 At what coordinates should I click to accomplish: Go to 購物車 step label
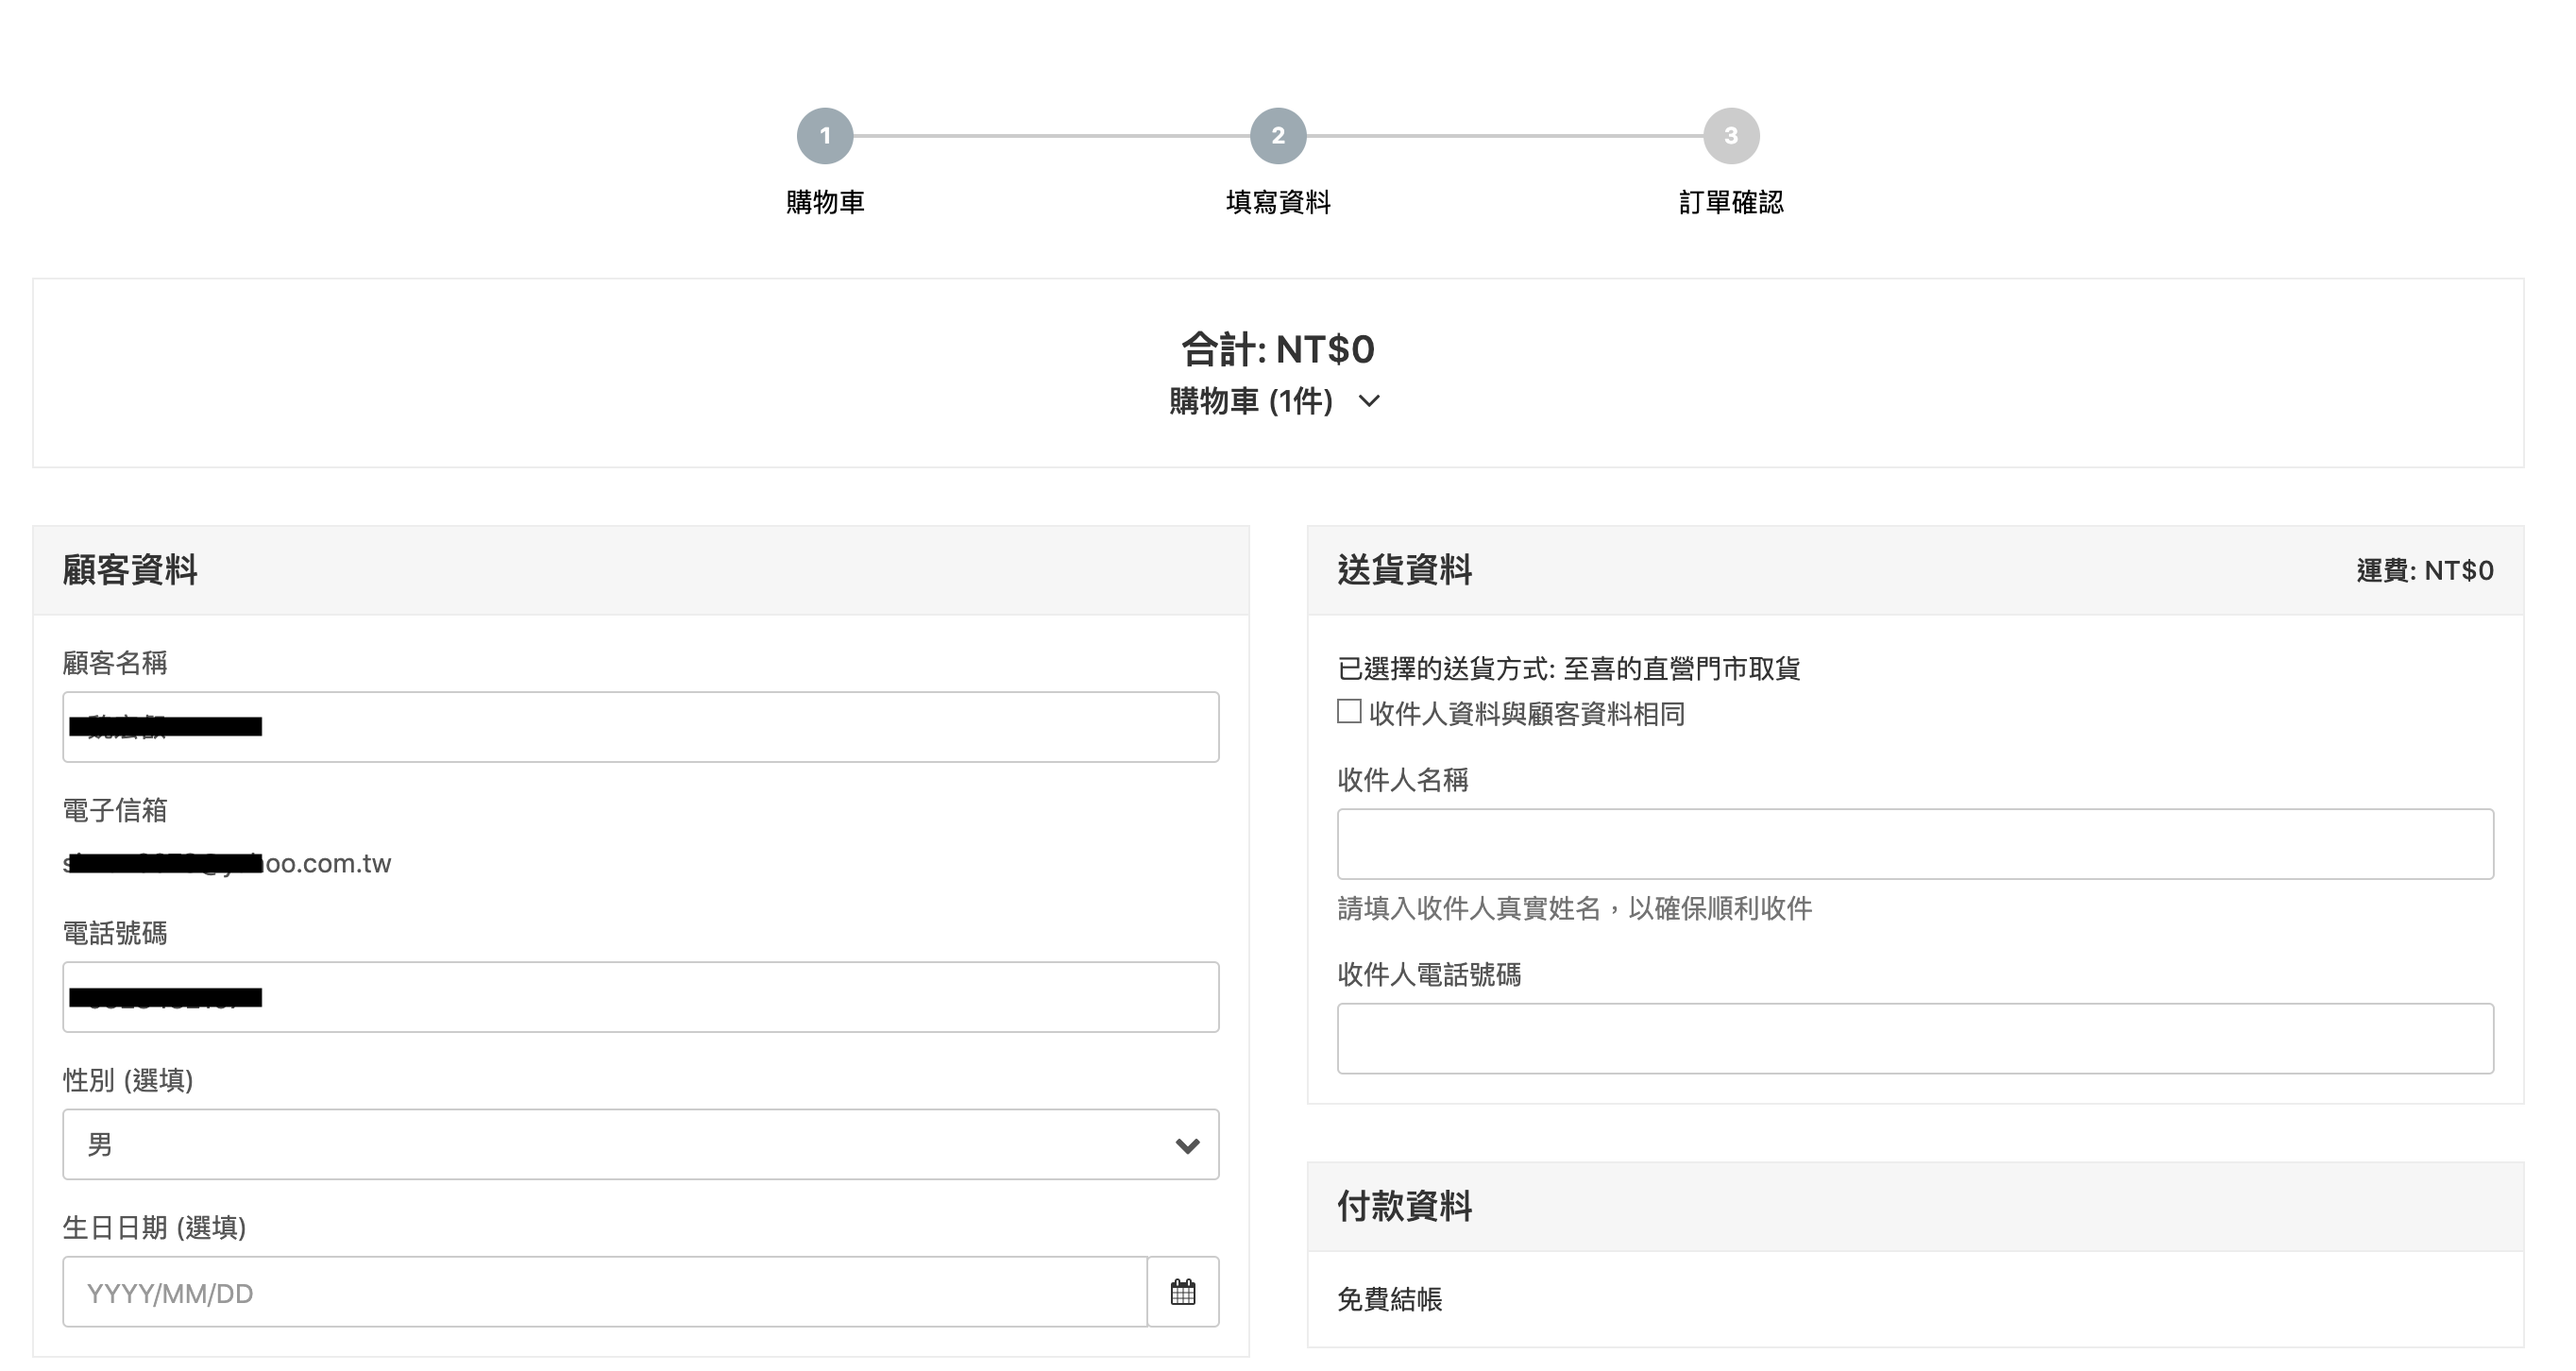point(824,202)
